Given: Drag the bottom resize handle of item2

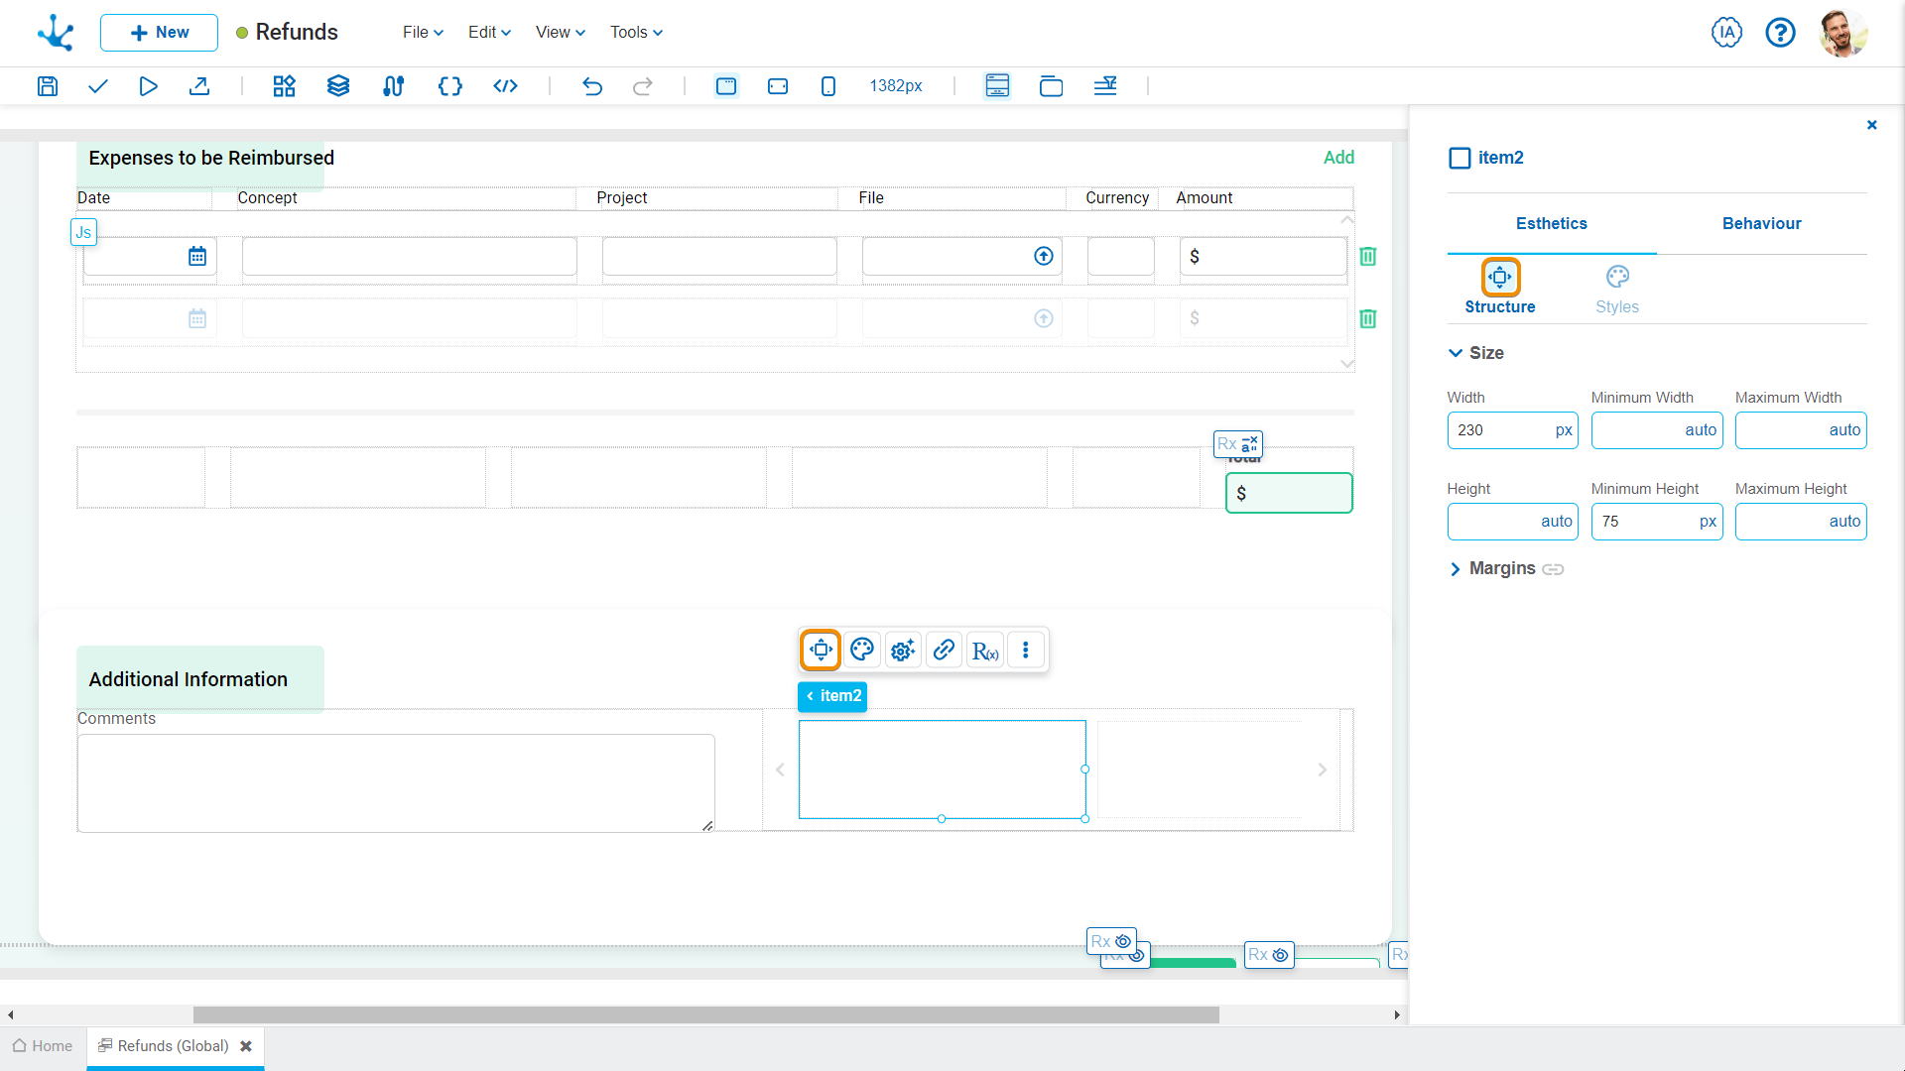Looking at the screenshot, I should pyautogui.click(x=942, y=817).
